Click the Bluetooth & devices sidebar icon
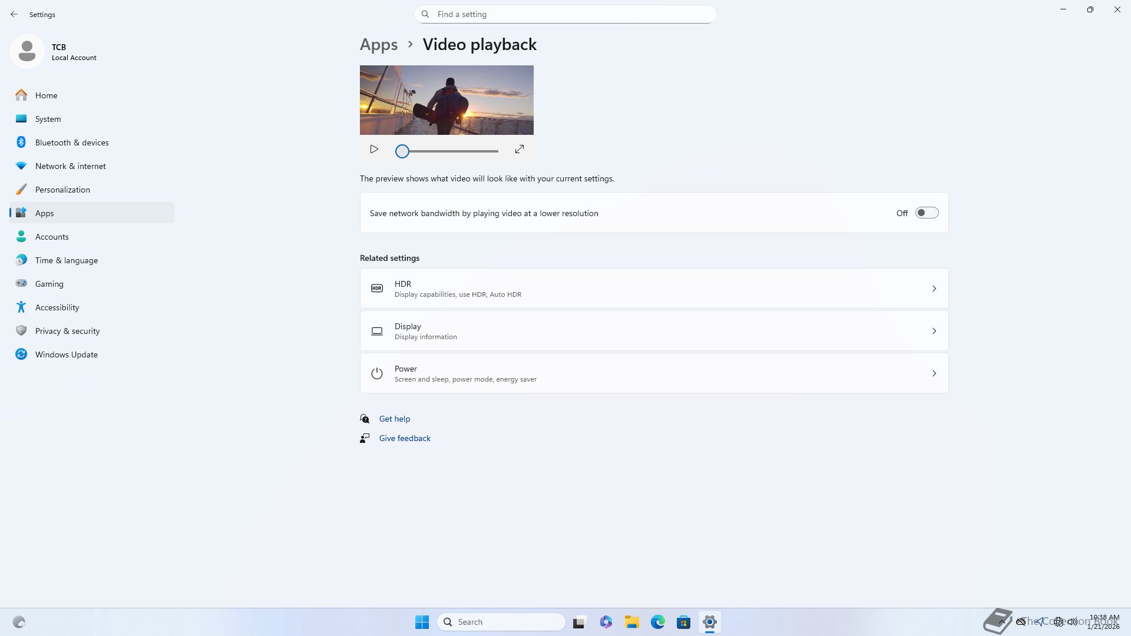1131x636 pixels. pyautogui.click(x=21, y=143)
